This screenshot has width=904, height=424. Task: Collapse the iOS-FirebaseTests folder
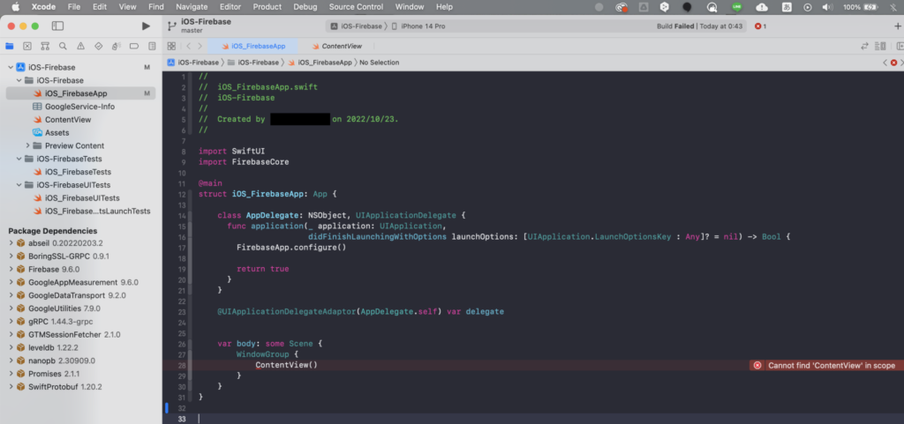(x=18, y=159)
